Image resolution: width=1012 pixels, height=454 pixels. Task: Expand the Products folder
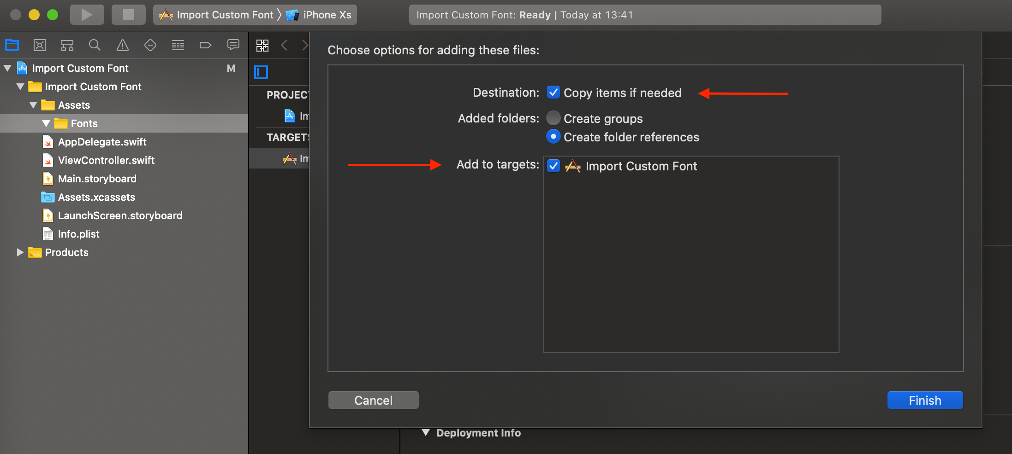[20, 252]
